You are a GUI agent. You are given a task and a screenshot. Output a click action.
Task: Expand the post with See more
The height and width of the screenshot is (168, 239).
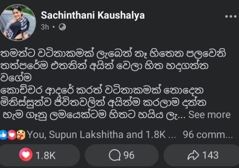[209, 115]
